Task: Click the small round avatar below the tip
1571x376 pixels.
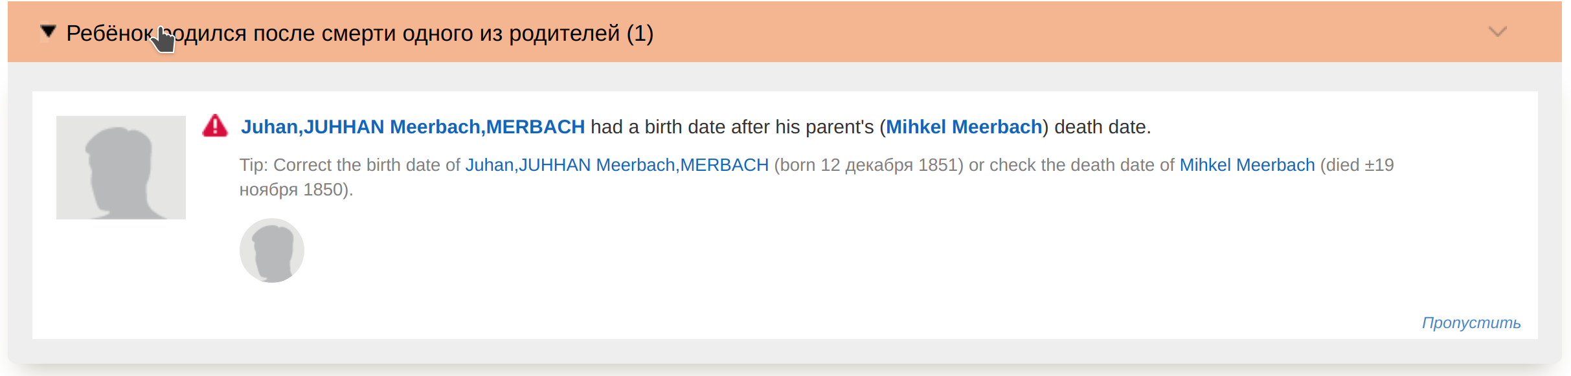Action: 272,250
